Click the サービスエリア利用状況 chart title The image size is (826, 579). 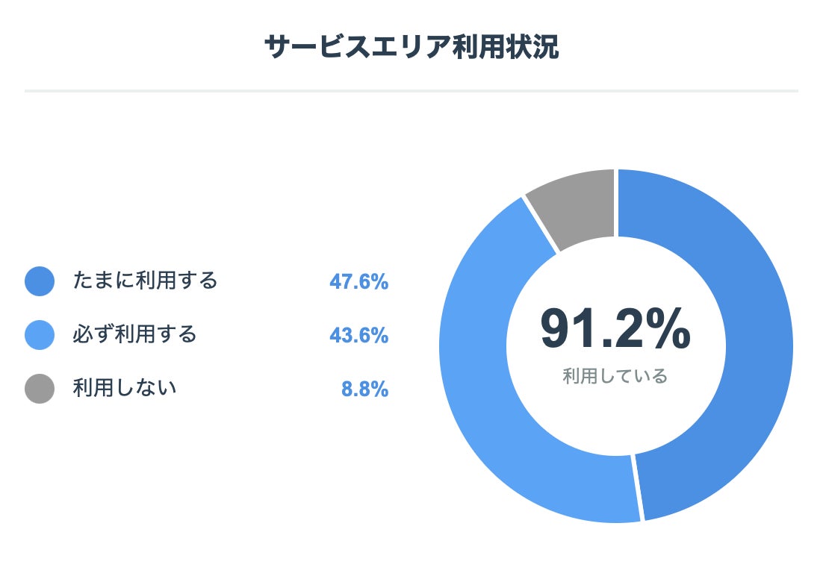point(412,47)
